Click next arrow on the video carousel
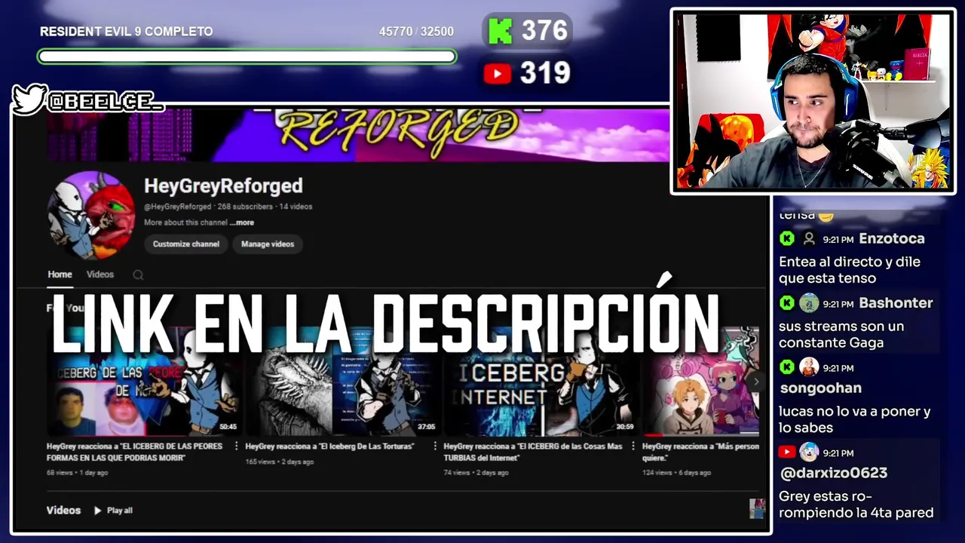Viewport: 965px width, 543px height. coord(756,382)
